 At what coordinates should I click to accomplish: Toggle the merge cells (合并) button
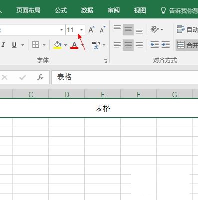pos(187,45)
